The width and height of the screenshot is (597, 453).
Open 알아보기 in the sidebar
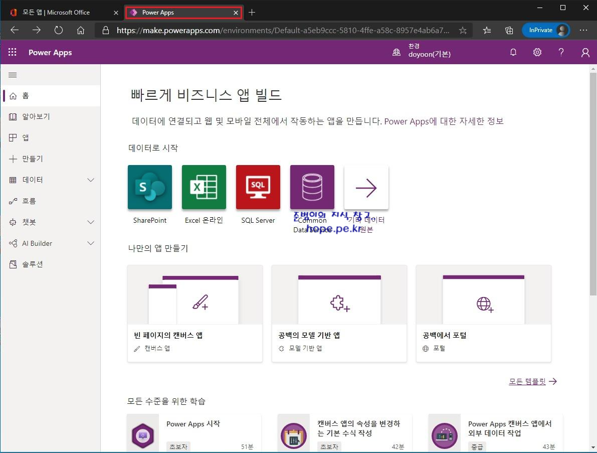pos(51,116)
